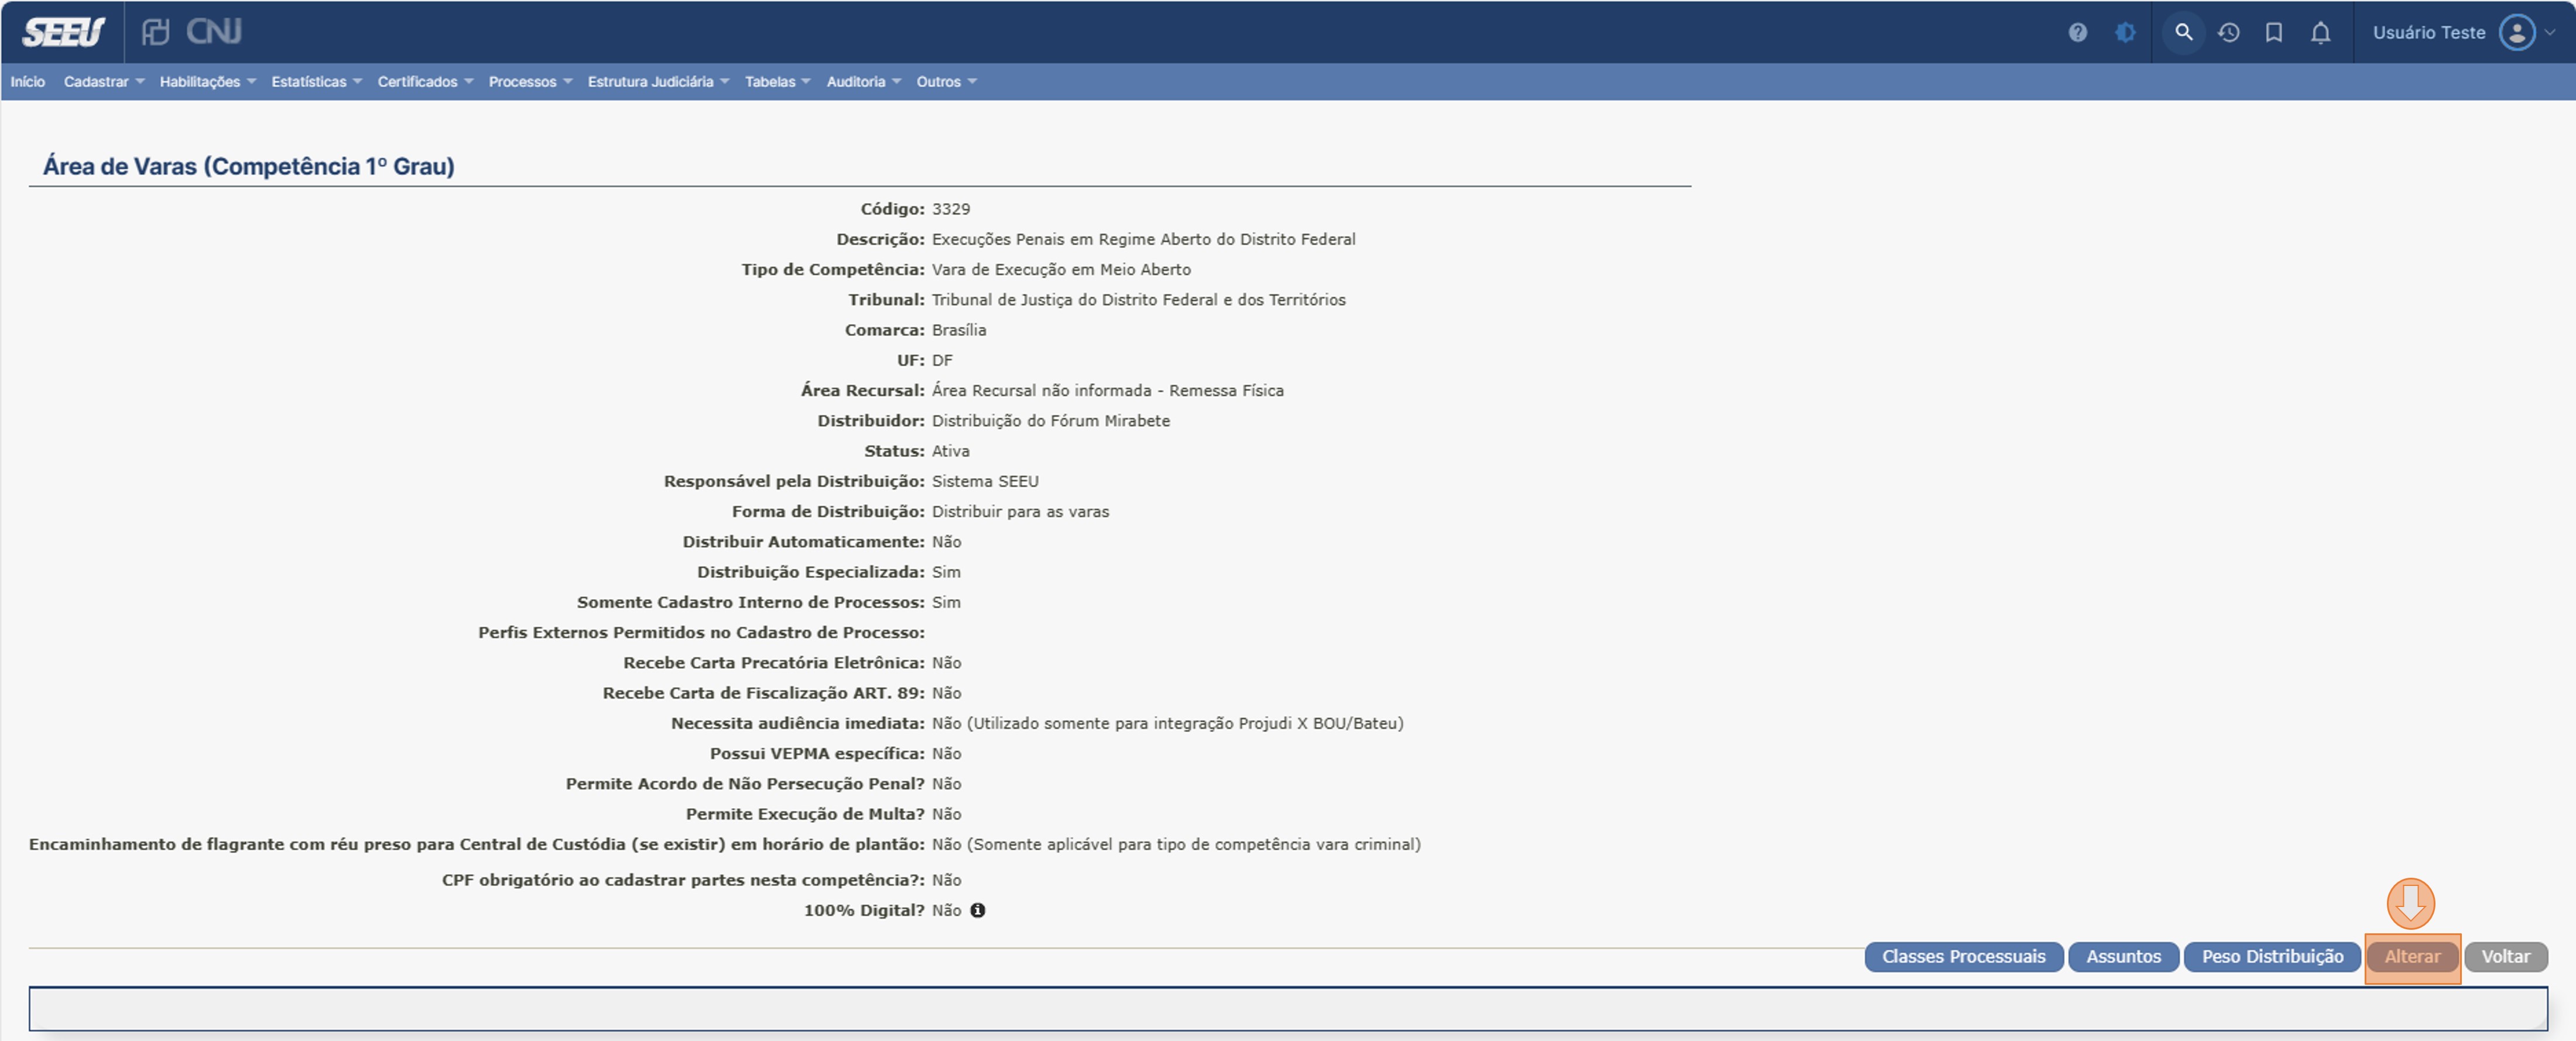
Task: Click 'Área Recursal não informada' value
Action: pos(1107,391)
